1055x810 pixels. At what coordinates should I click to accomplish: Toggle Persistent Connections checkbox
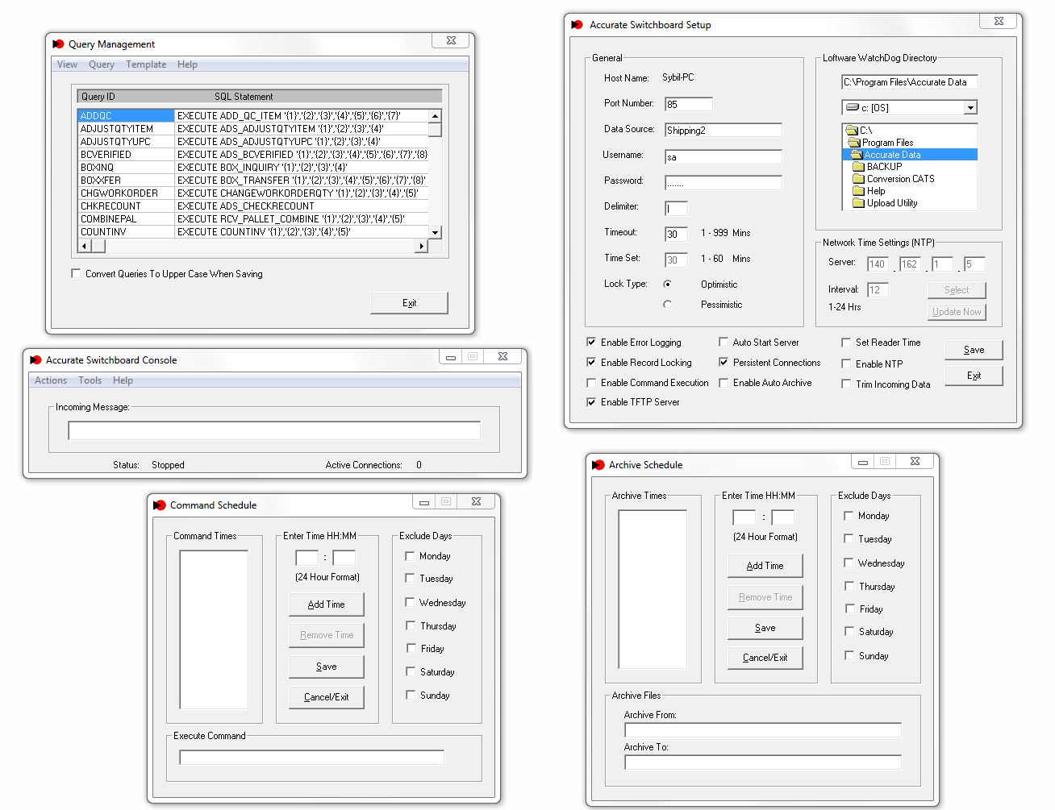pyautogui.click(x=723, y=363)
